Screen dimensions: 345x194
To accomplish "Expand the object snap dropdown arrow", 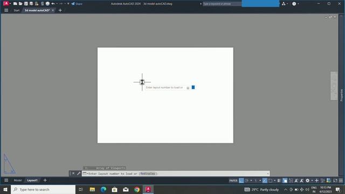I will tap(274, 181).
